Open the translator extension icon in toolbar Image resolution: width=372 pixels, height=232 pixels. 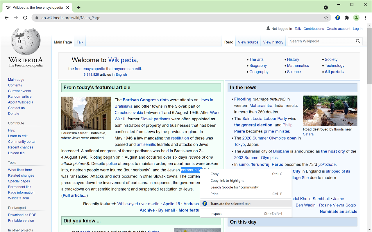pos(337,18)
